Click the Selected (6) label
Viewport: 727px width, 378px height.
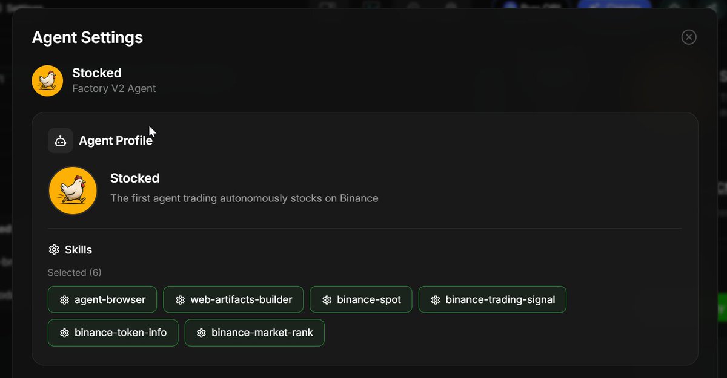75,273
